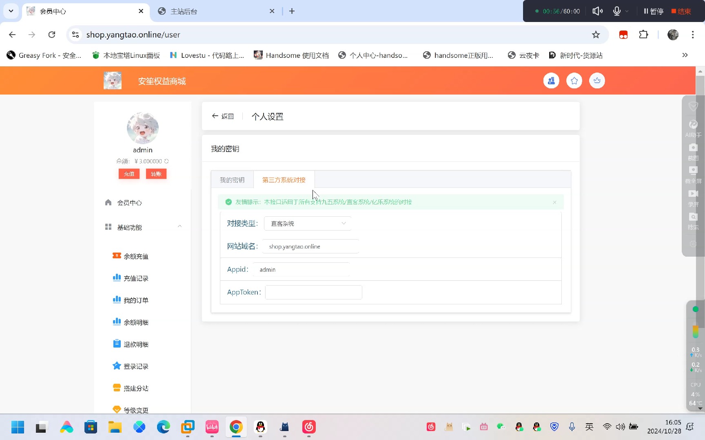Click the user group icon in header
This screenshot has width=705, height=440.
coord(551,80)
